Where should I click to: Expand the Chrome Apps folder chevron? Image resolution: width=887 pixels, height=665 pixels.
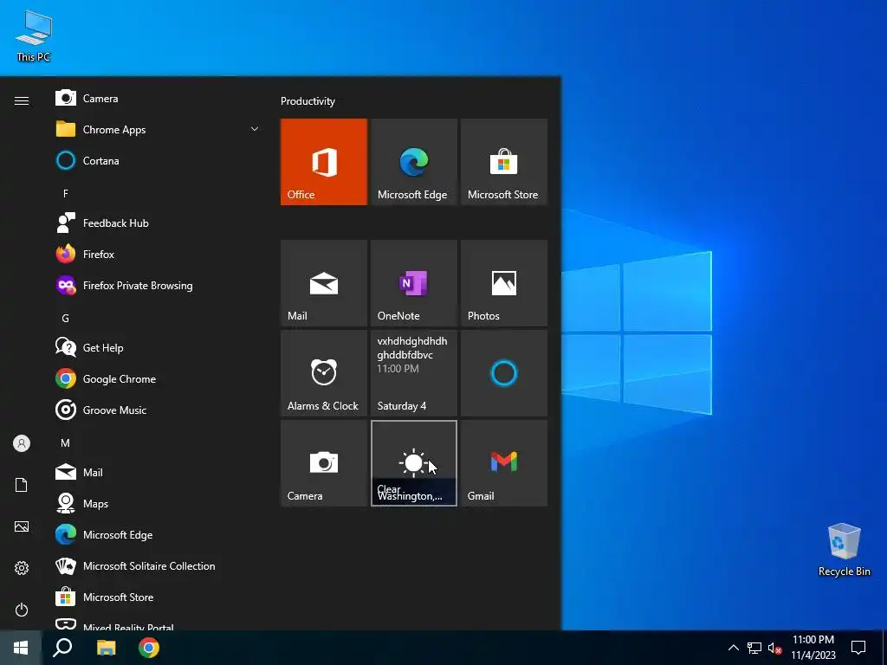255,130
